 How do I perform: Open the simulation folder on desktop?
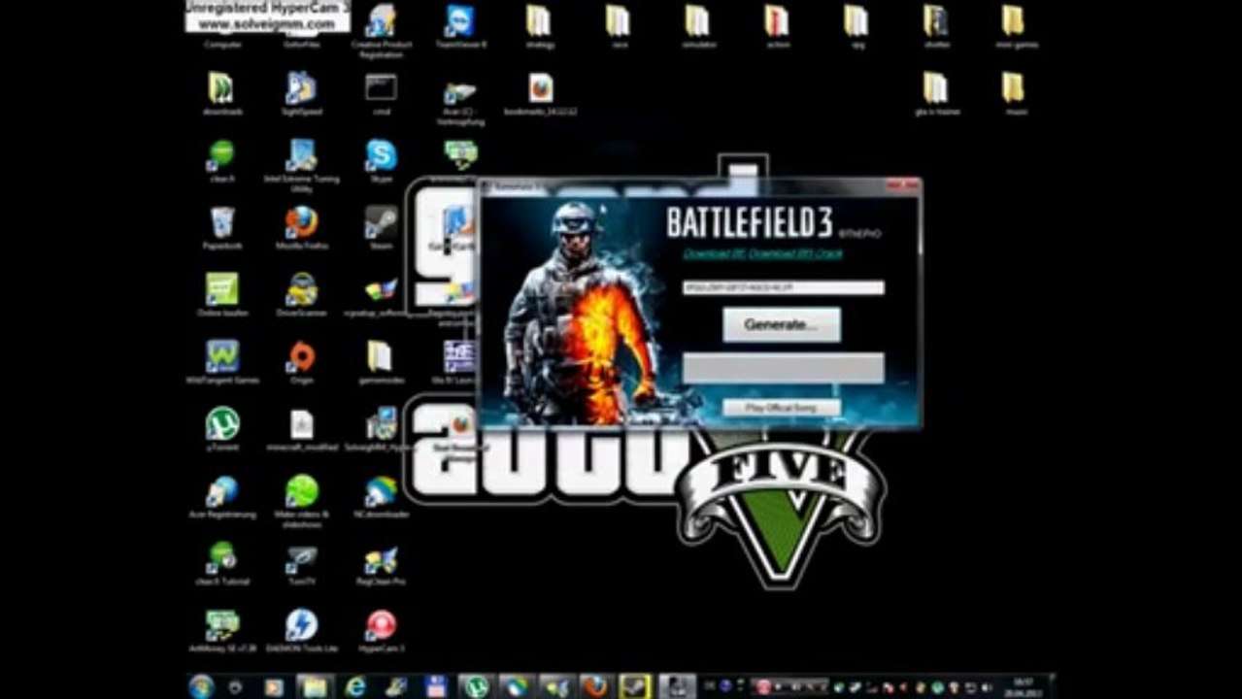pyautogui.click(x=697, y=26)
